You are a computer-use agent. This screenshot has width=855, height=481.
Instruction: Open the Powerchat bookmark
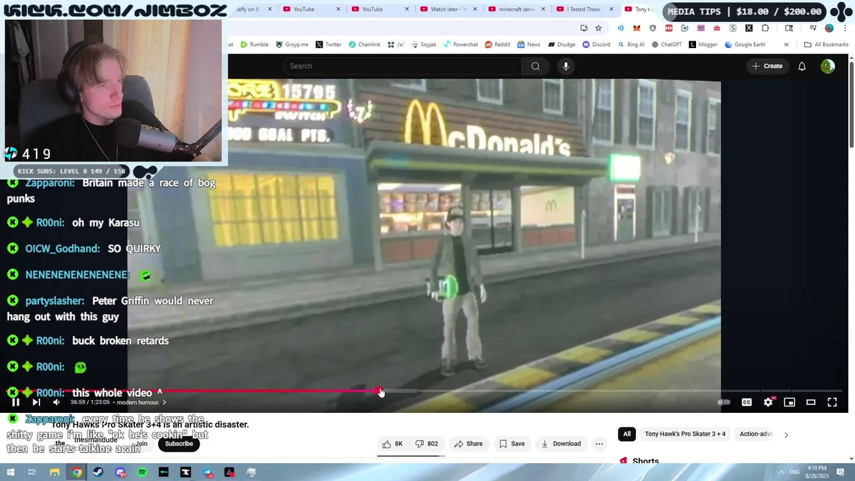click(460, 45)
